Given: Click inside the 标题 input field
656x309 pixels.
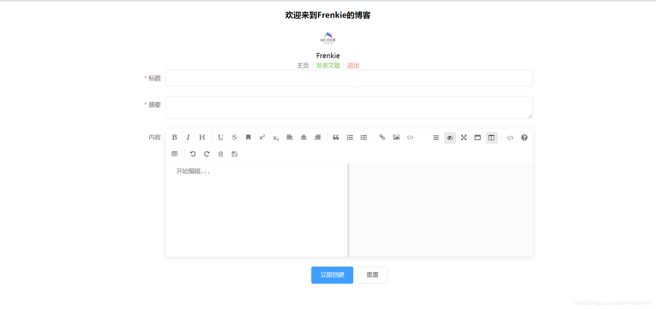Looking at the screenshot, I should click(348, 78).
